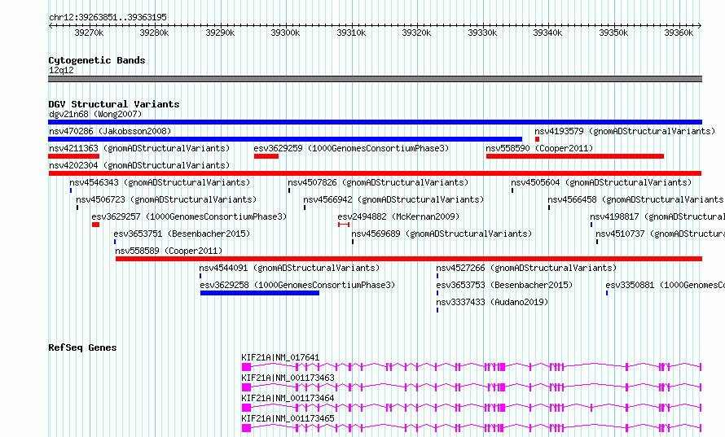Click the gray 12q12 cytogenetic band bar
Viewport: 725px width, 437px height.
pos(375,79)
